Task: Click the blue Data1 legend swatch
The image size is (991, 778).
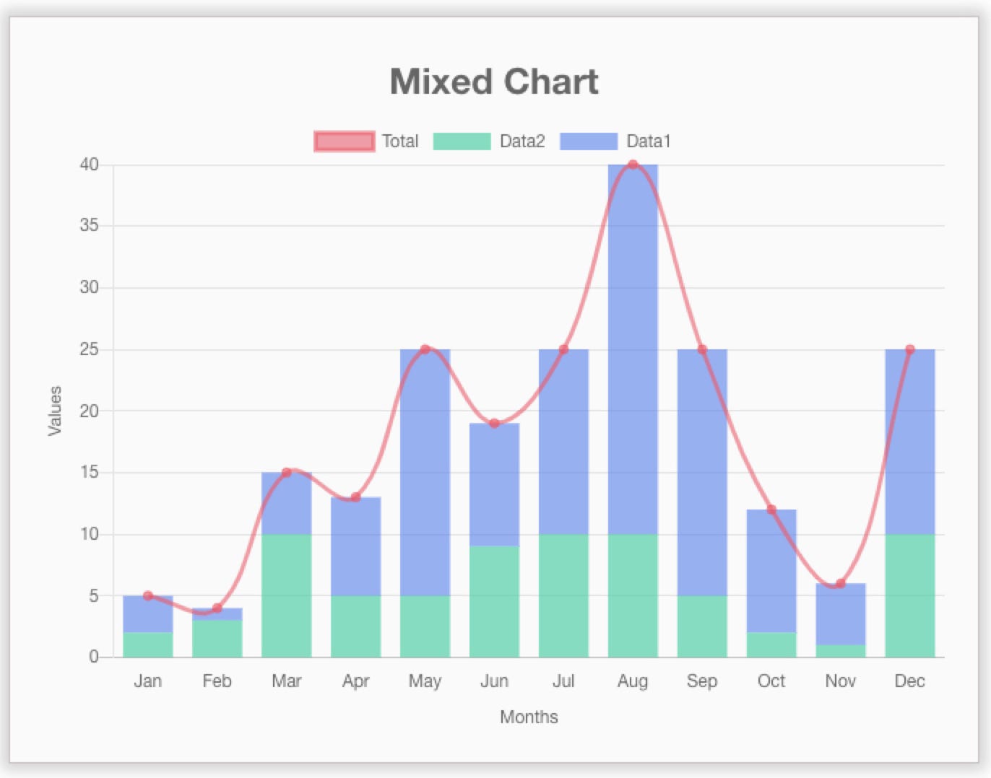Action: (590, 141)
